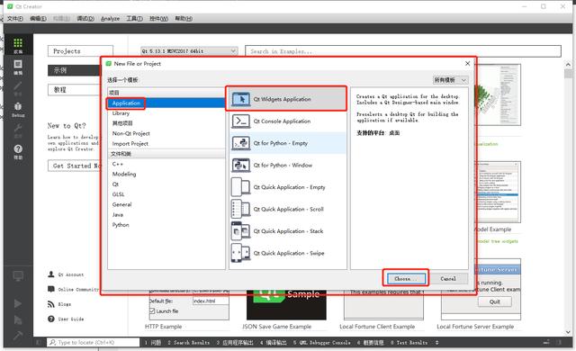
Task: Close the New File or Project dialog
Action: tap(467, 64)
